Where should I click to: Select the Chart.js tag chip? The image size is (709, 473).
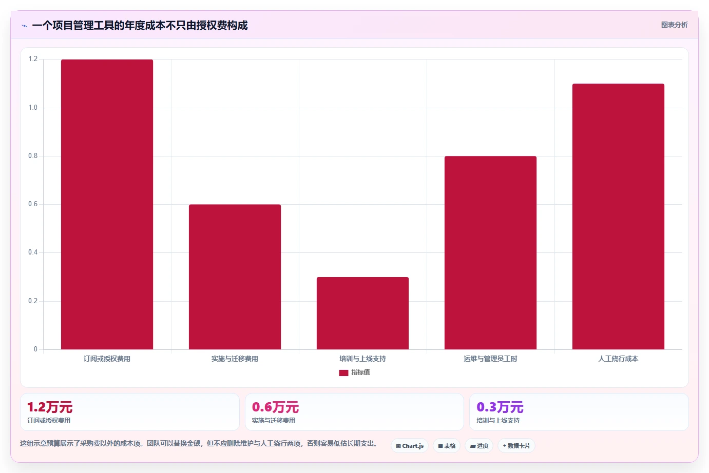pyautogui.click(x=410, y=446)
